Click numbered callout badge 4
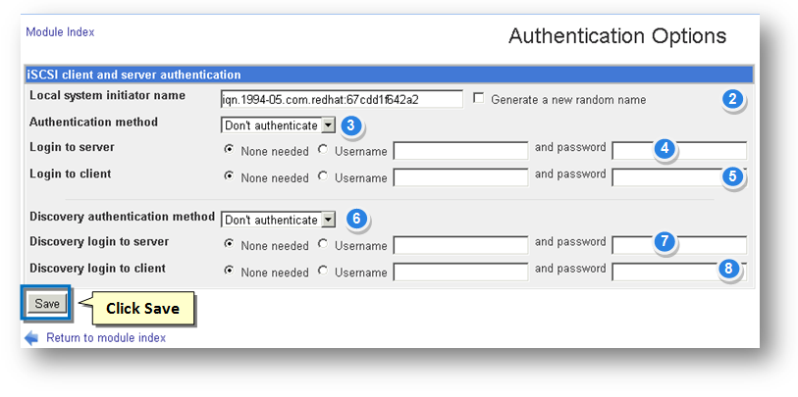The image size is (798, 397). 665,149
